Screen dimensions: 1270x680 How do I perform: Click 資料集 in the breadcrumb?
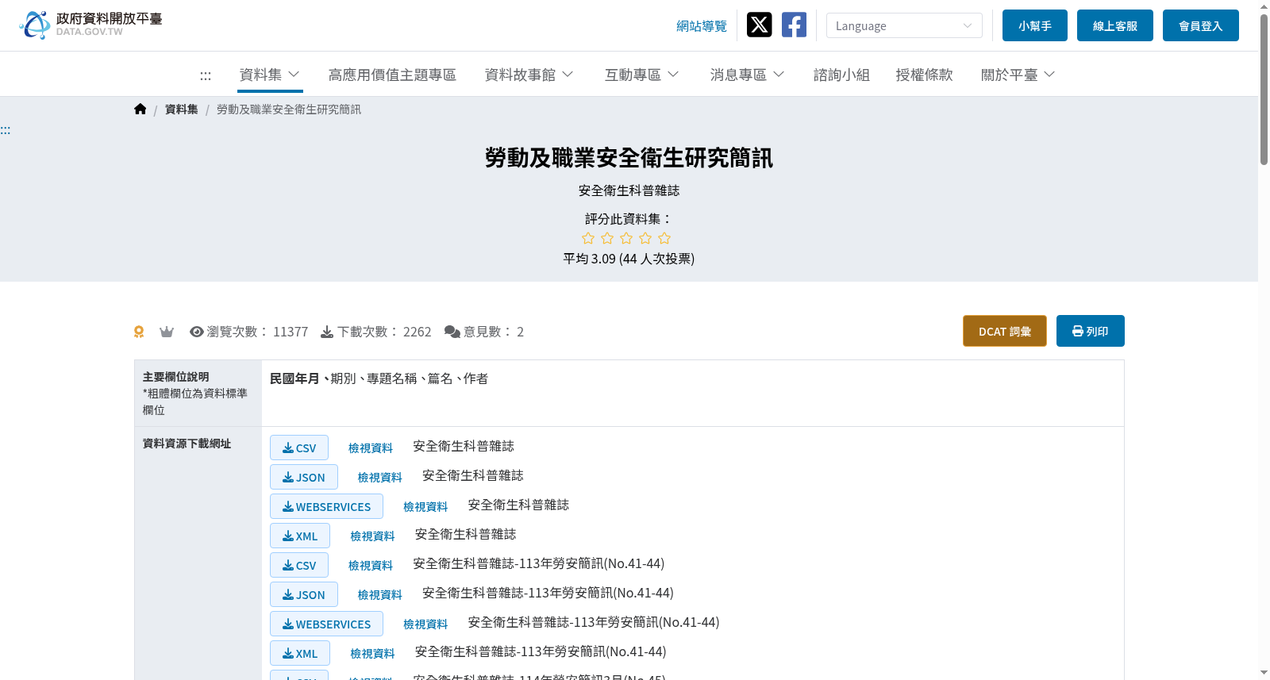tap(182, 109)
